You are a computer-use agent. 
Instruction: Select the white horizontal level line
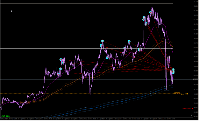87,48
